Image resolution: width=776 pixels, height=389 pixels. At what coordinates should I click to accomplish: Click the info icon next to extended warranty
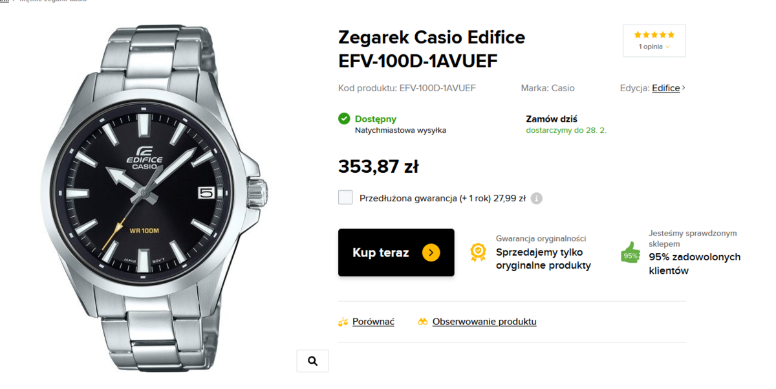point(536,199)
